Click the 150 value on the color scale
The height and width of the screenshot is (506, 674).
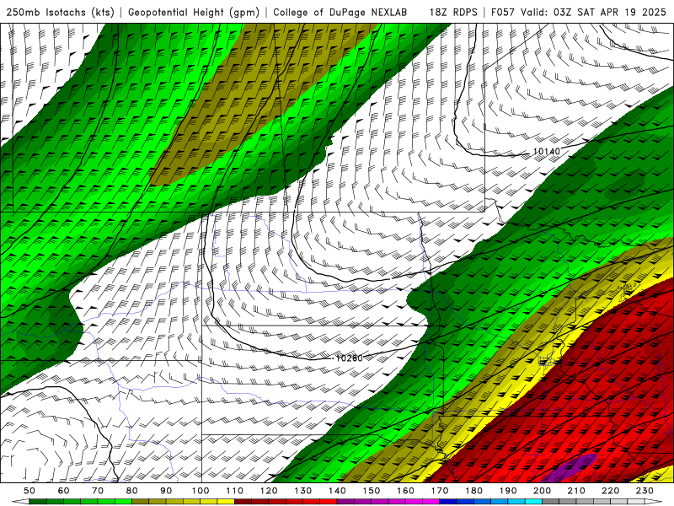372,491
